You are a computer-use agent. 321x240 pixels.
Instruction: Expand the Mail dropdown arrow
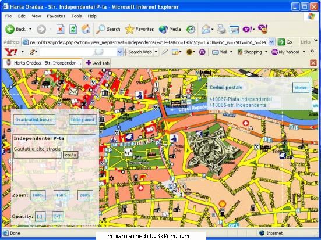231,52
